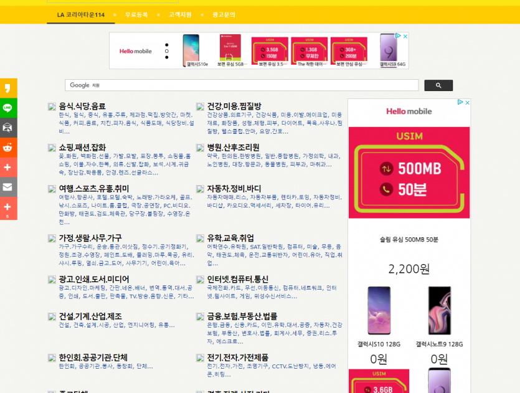Click the Reddit share icon

8,148
